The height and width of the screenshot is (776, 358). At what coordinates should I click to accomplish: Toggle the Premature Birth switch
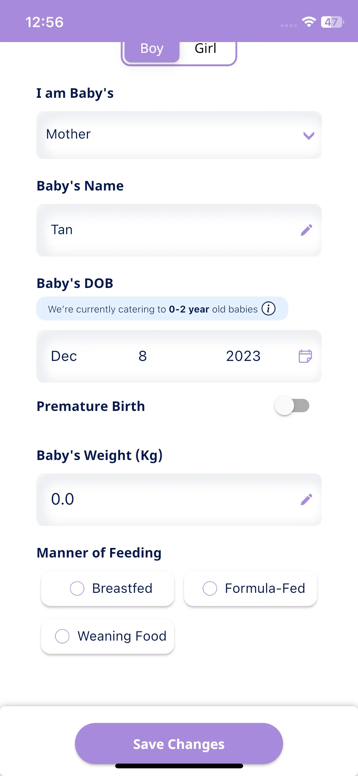[292, 406]
